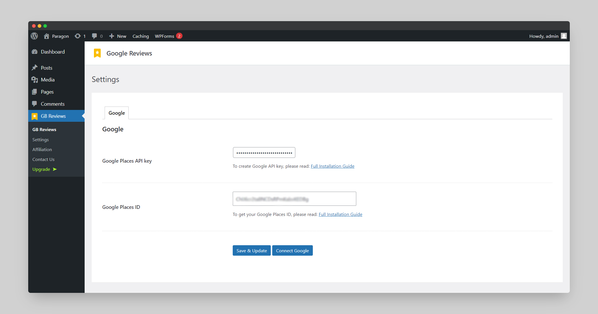The image size is (598, 314).
Task: Click the GB Reviews star icon
Action: point(35,116)
